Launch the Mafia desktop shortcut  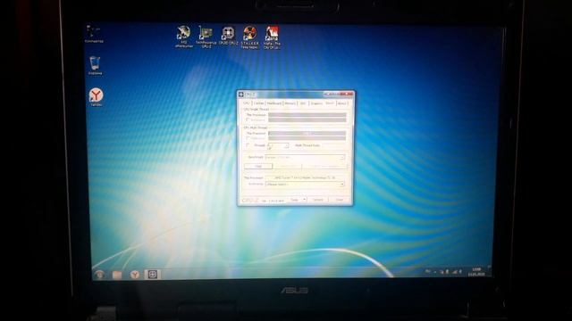[x=272, y=37]
